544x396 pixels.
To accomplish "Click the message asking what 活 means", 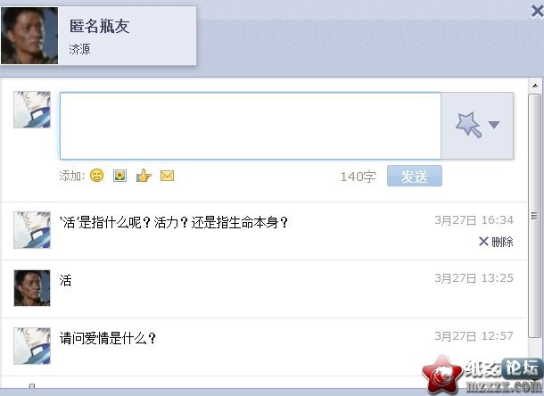I will [x=174, y=222].
